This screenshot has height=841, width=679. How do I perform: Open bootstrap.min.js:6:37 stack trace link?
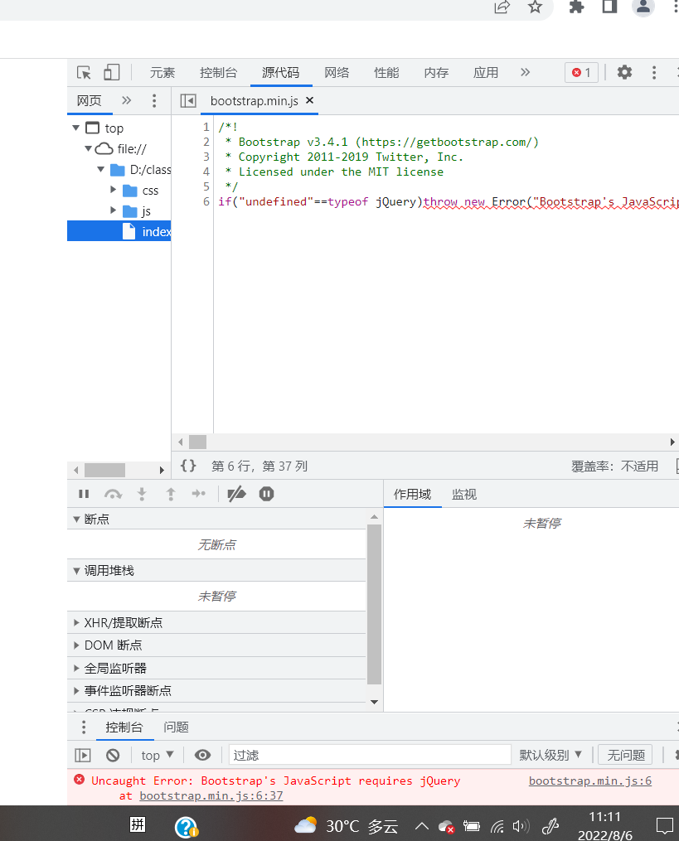(x=211, y=796)
